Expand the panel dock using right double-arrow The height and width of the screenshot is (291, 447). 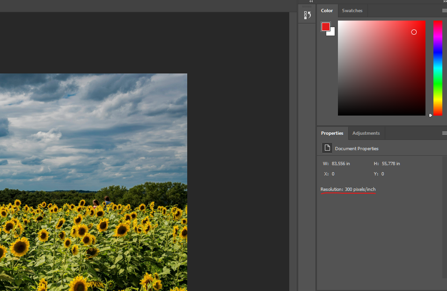coord(445,1)
